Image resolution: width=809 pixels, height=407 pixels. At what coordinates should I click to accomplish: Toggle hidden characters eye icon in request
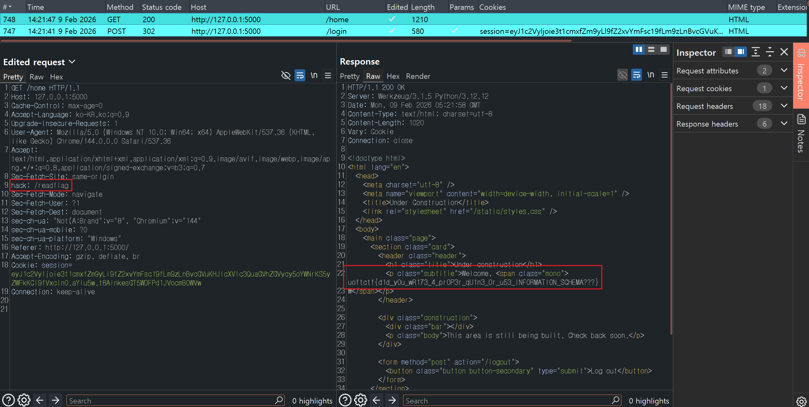pyautogui.click(x=286, y=75)
